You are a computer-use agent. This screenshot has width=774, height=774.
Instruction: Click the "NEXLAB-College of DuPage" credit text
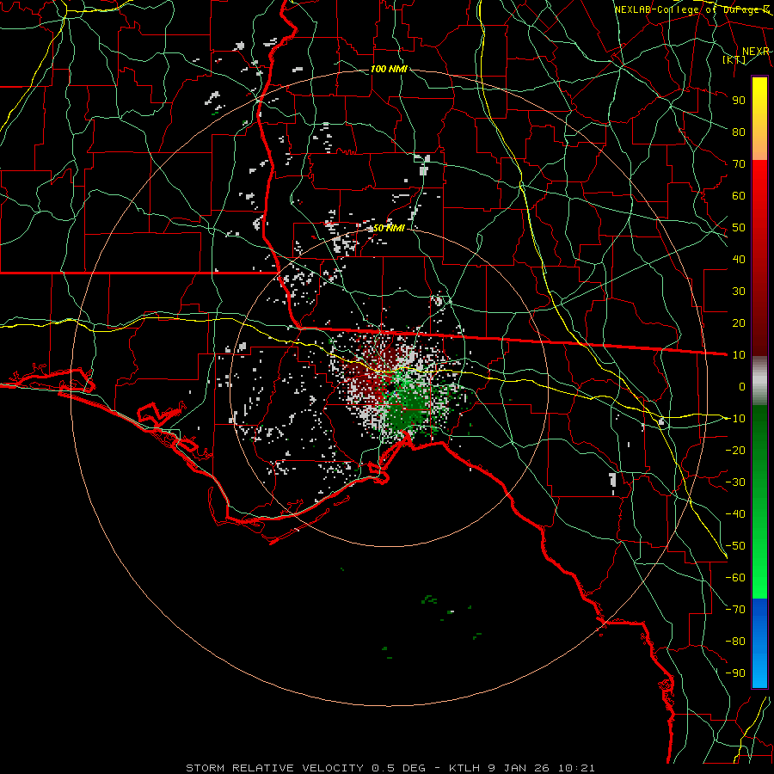coord(689,9)
